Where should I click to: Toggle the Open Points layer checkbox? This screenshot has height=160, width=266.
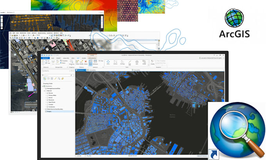point(47,102)
